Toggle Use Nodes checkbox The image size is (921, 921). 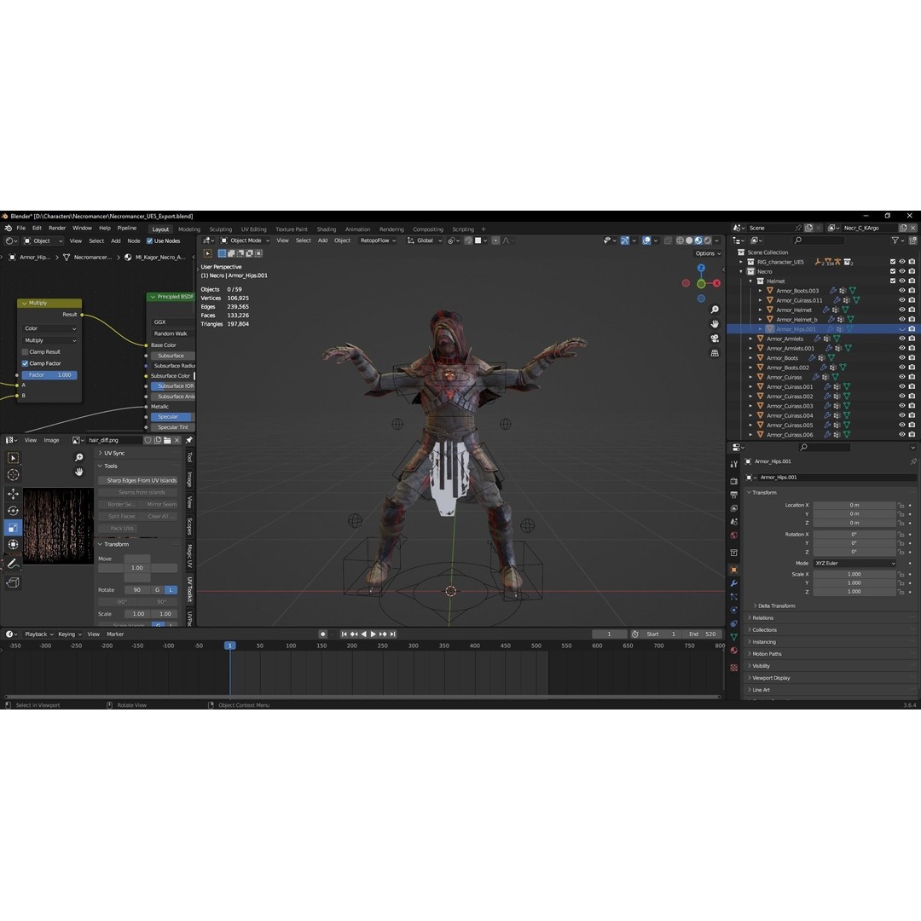click(x=150, y=240)
